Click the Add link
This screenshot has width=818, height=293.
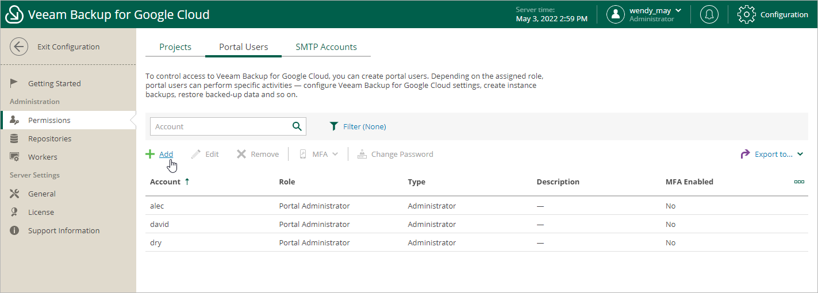point(166,154)
